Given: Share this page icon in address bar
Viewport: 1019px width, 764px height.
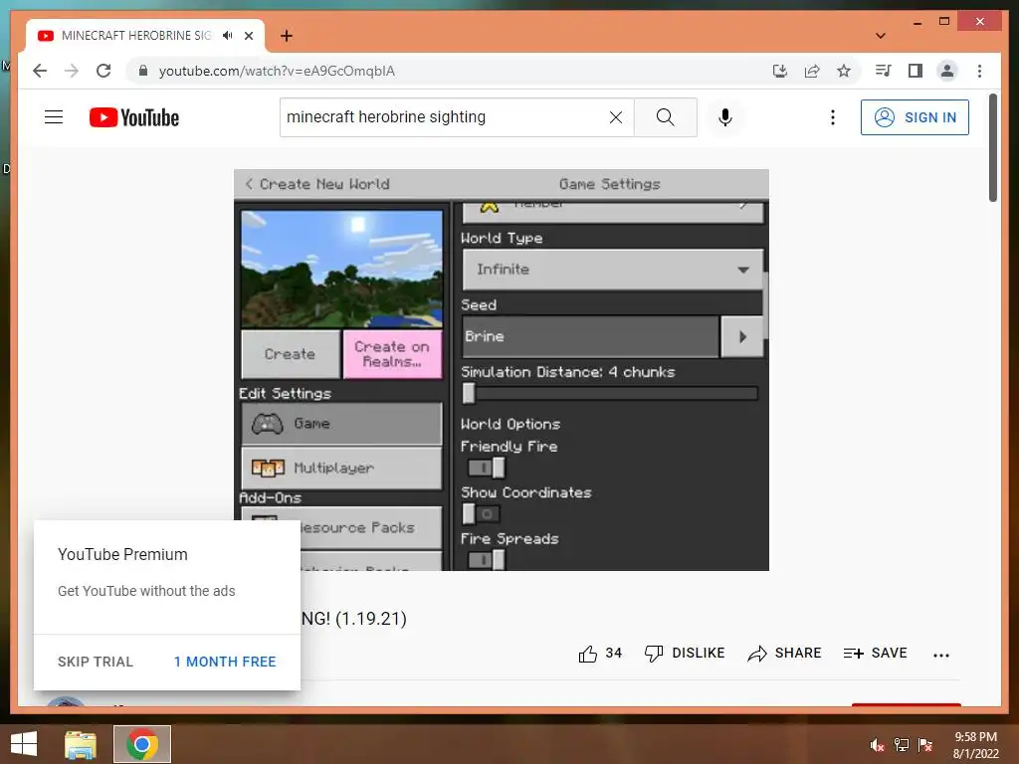Looking at the screenshot, I should [x=812, y=71].
